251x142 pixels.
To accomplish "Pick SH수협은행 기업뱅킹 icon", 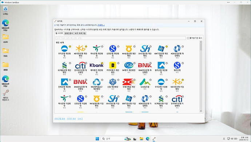I will pyautogui.click(x=113, y=99).
